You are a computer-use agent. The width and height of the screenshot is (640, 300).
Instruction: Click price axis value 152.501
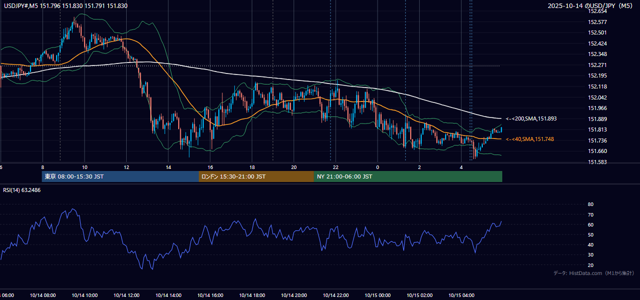click(x=597, y=32)
